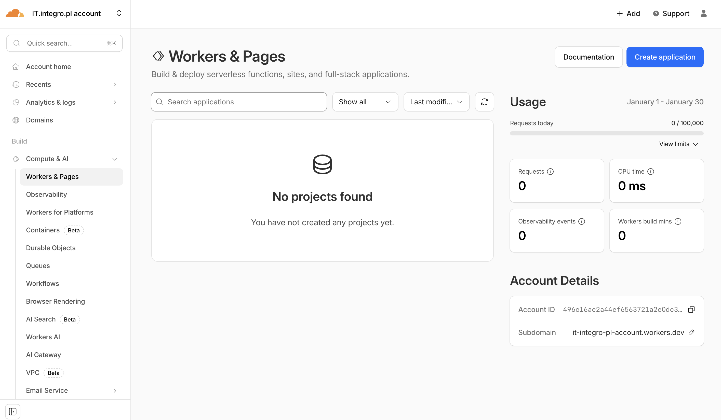
Task: Open the Documentation page
Action: [589, 57]
